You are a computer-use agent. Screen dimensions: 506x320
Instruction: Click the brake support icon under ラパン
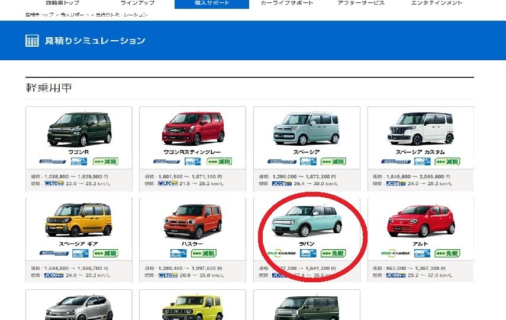pos(308,253)
